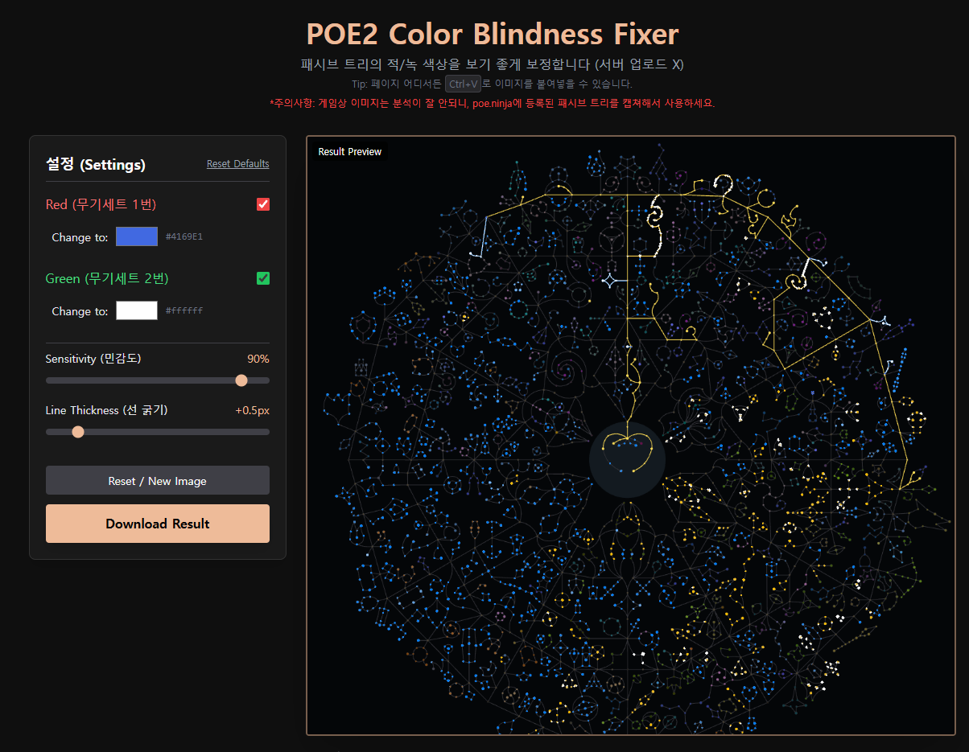Image resolution: width=969 pixels, height=752 pixels.
Task: Click the Reset Defaults link
Action: [238, 164]
